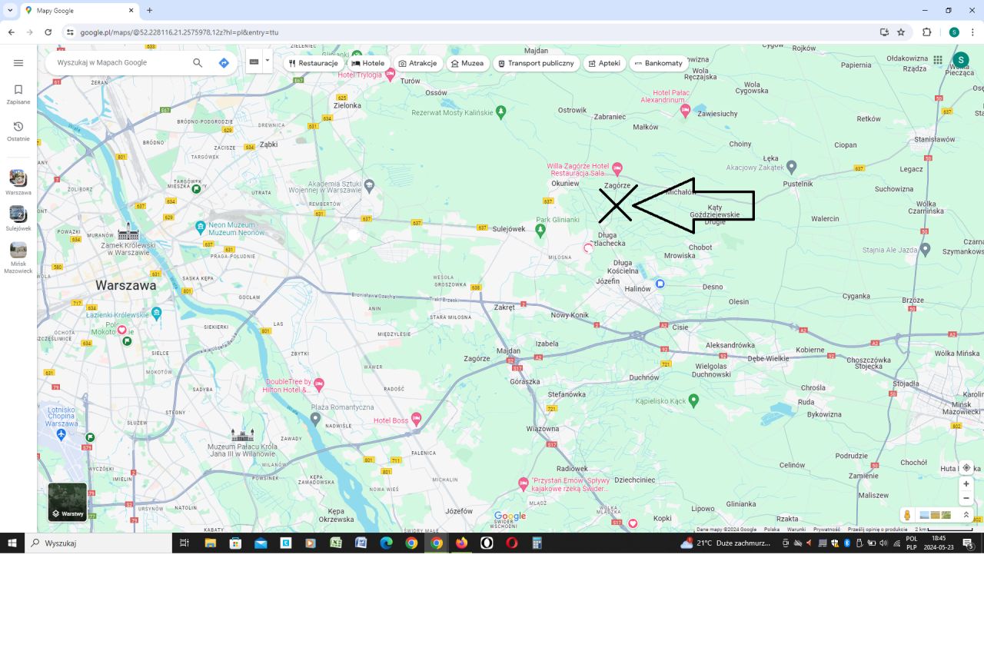Image resolution: width=984 pixels, height=651 pixels.
Task: Reload the page in Chrome
Action: click(48, 32)
